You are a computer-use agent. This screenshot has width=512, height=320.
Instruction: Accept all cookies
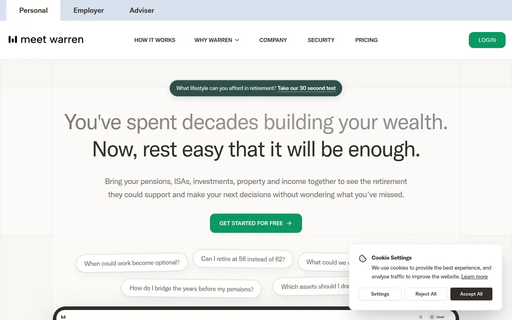point(471,294)
